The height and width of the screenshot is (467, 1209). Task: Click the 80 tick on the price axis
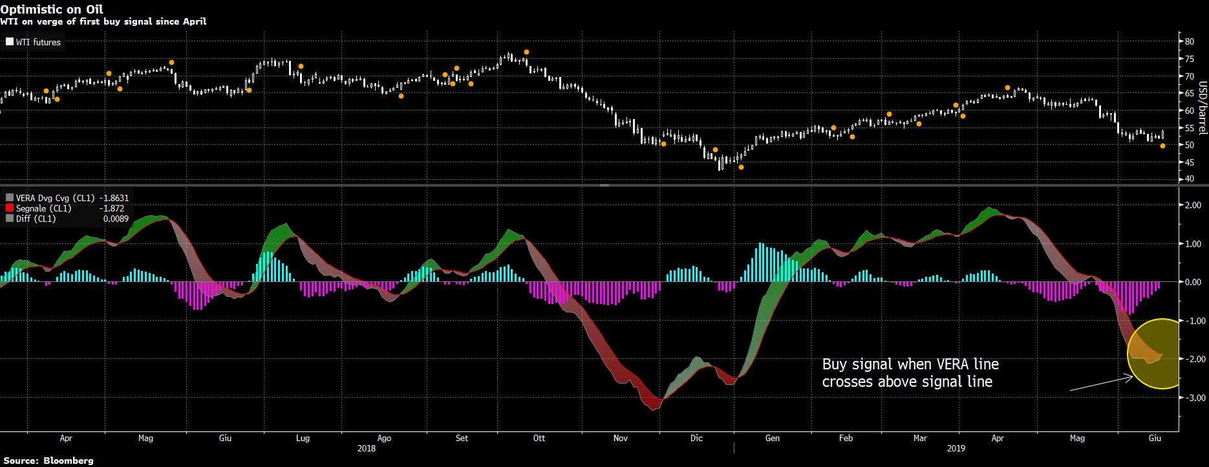[1189, 41]
